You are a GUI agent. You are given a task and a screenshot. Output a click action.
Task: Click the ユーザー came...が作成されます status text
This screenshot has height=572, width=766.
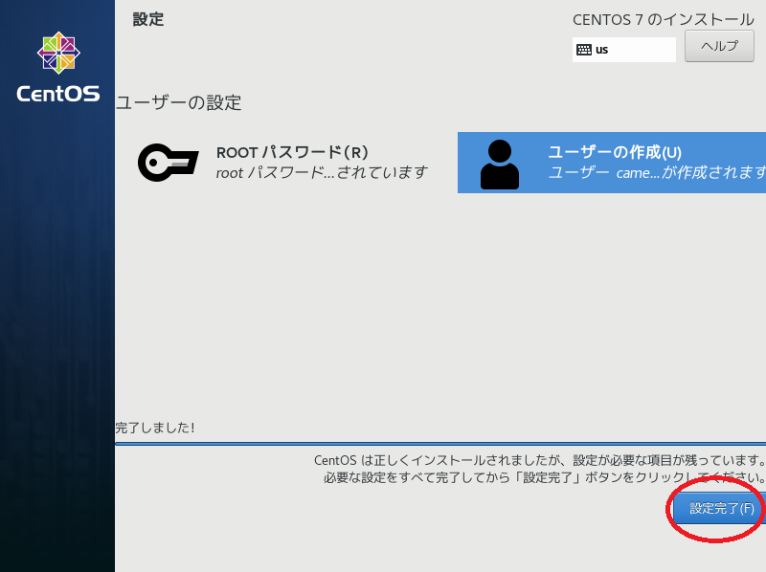[657, 172]
